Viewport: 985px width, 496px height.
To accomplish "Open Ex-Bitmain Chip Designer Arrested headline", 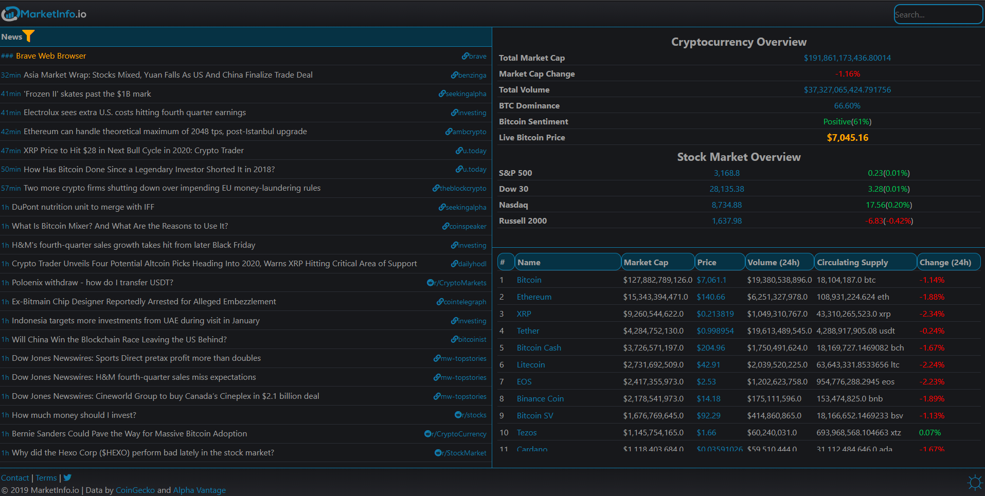I will (x=144, y=302).
